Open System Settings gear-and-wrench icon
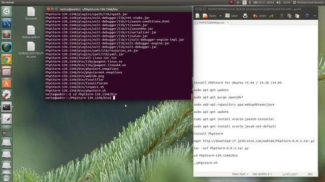 tap(7, 95)
